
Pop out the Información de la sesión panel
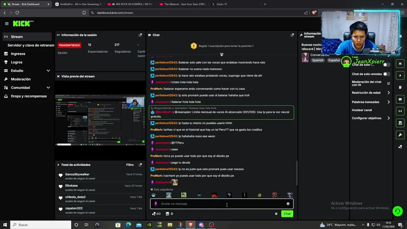(x=140, y=35)
